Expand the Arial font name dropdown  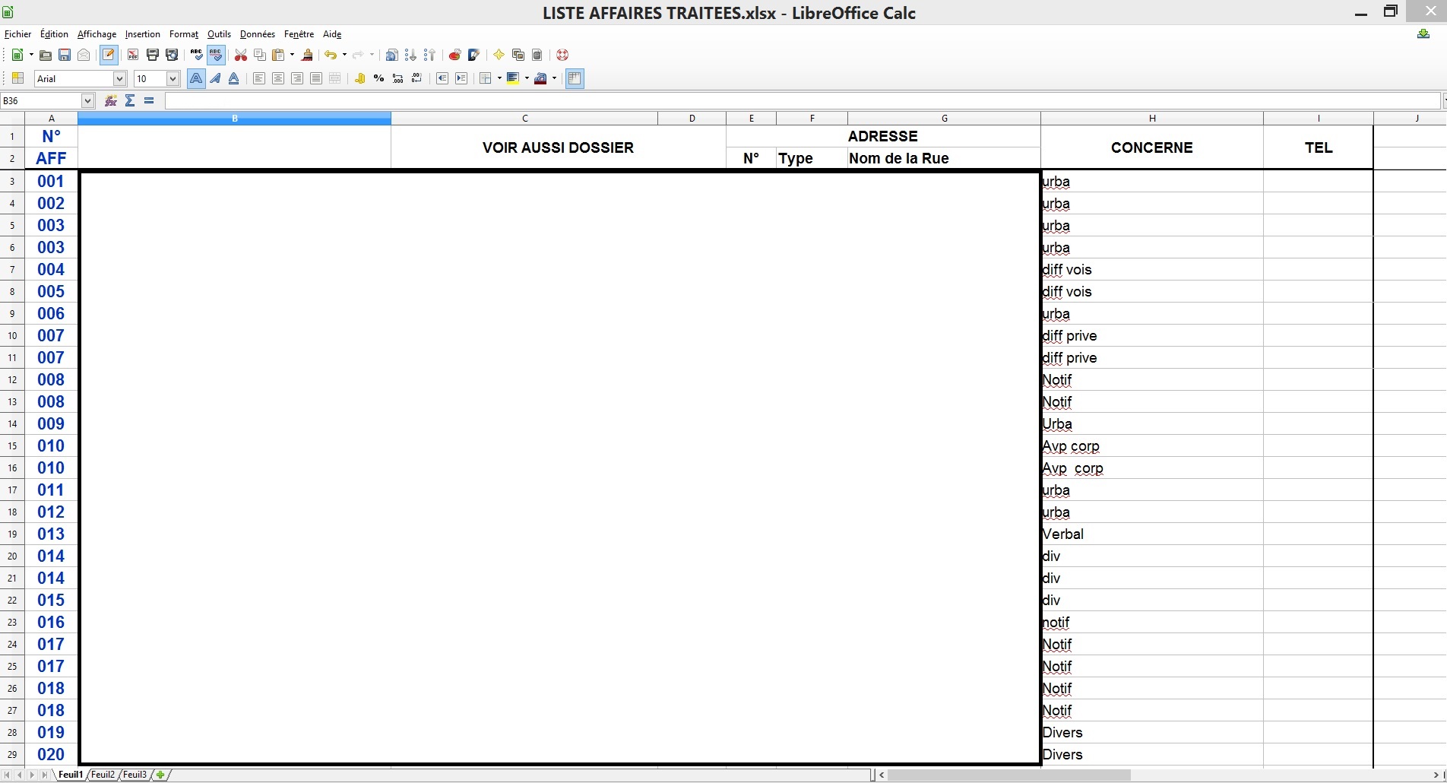pos(119,78)
